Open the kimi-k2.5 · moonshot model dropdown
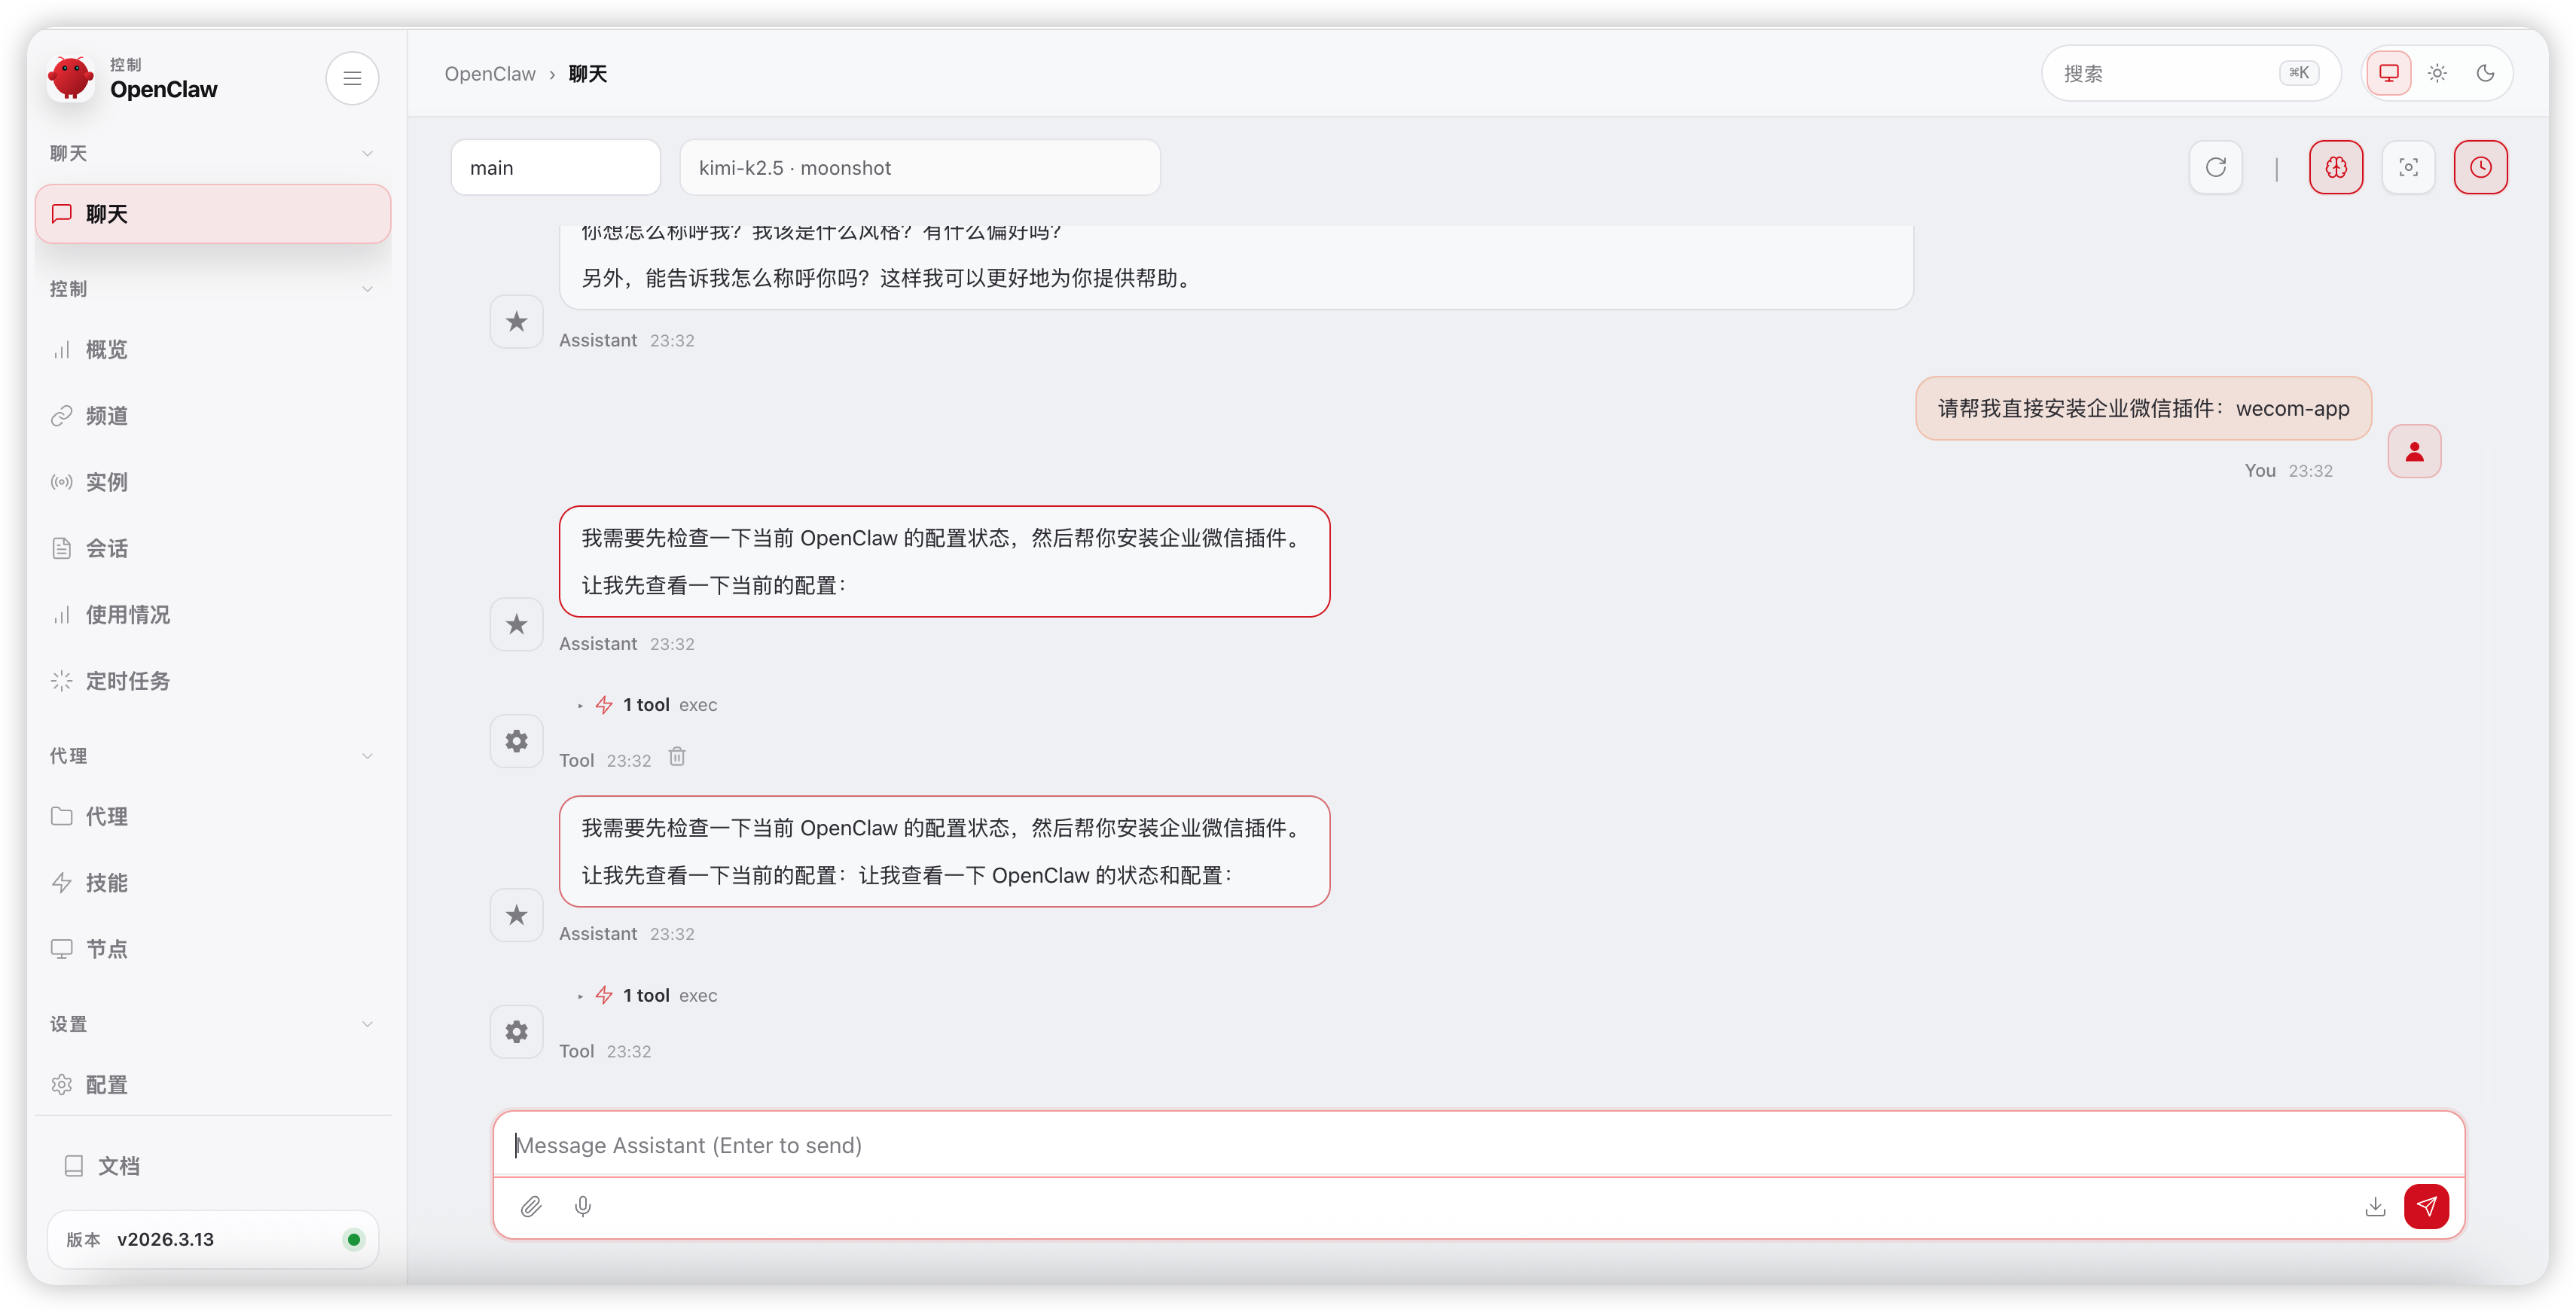The image size is (2576, 1312). 919,168
